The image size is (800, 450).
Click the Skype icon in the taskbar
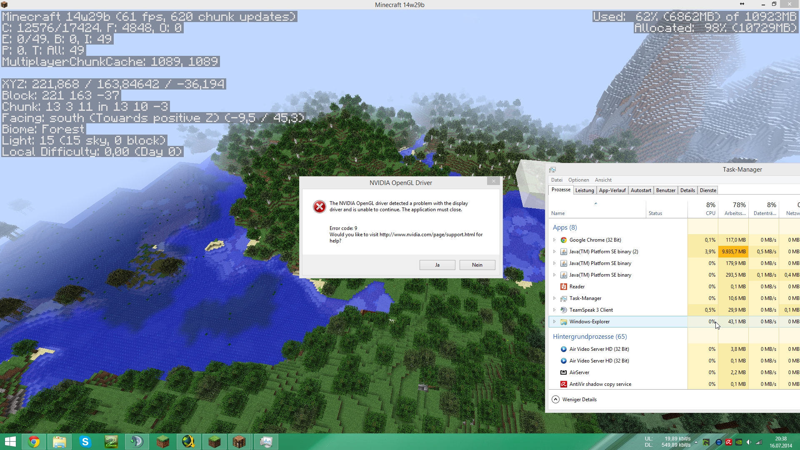85,442
